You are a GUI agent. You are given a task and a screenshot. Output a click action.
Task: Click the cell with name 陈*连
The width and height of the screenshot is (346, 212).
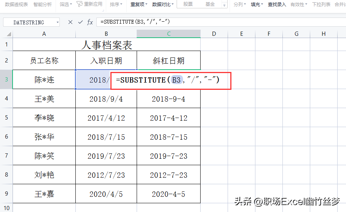coord(44,80)
